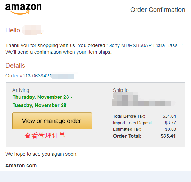Select the Order Confirmation heading
The height and width of the screenshot is (182, 191).
pyautogui.click(x=158, y=10)
